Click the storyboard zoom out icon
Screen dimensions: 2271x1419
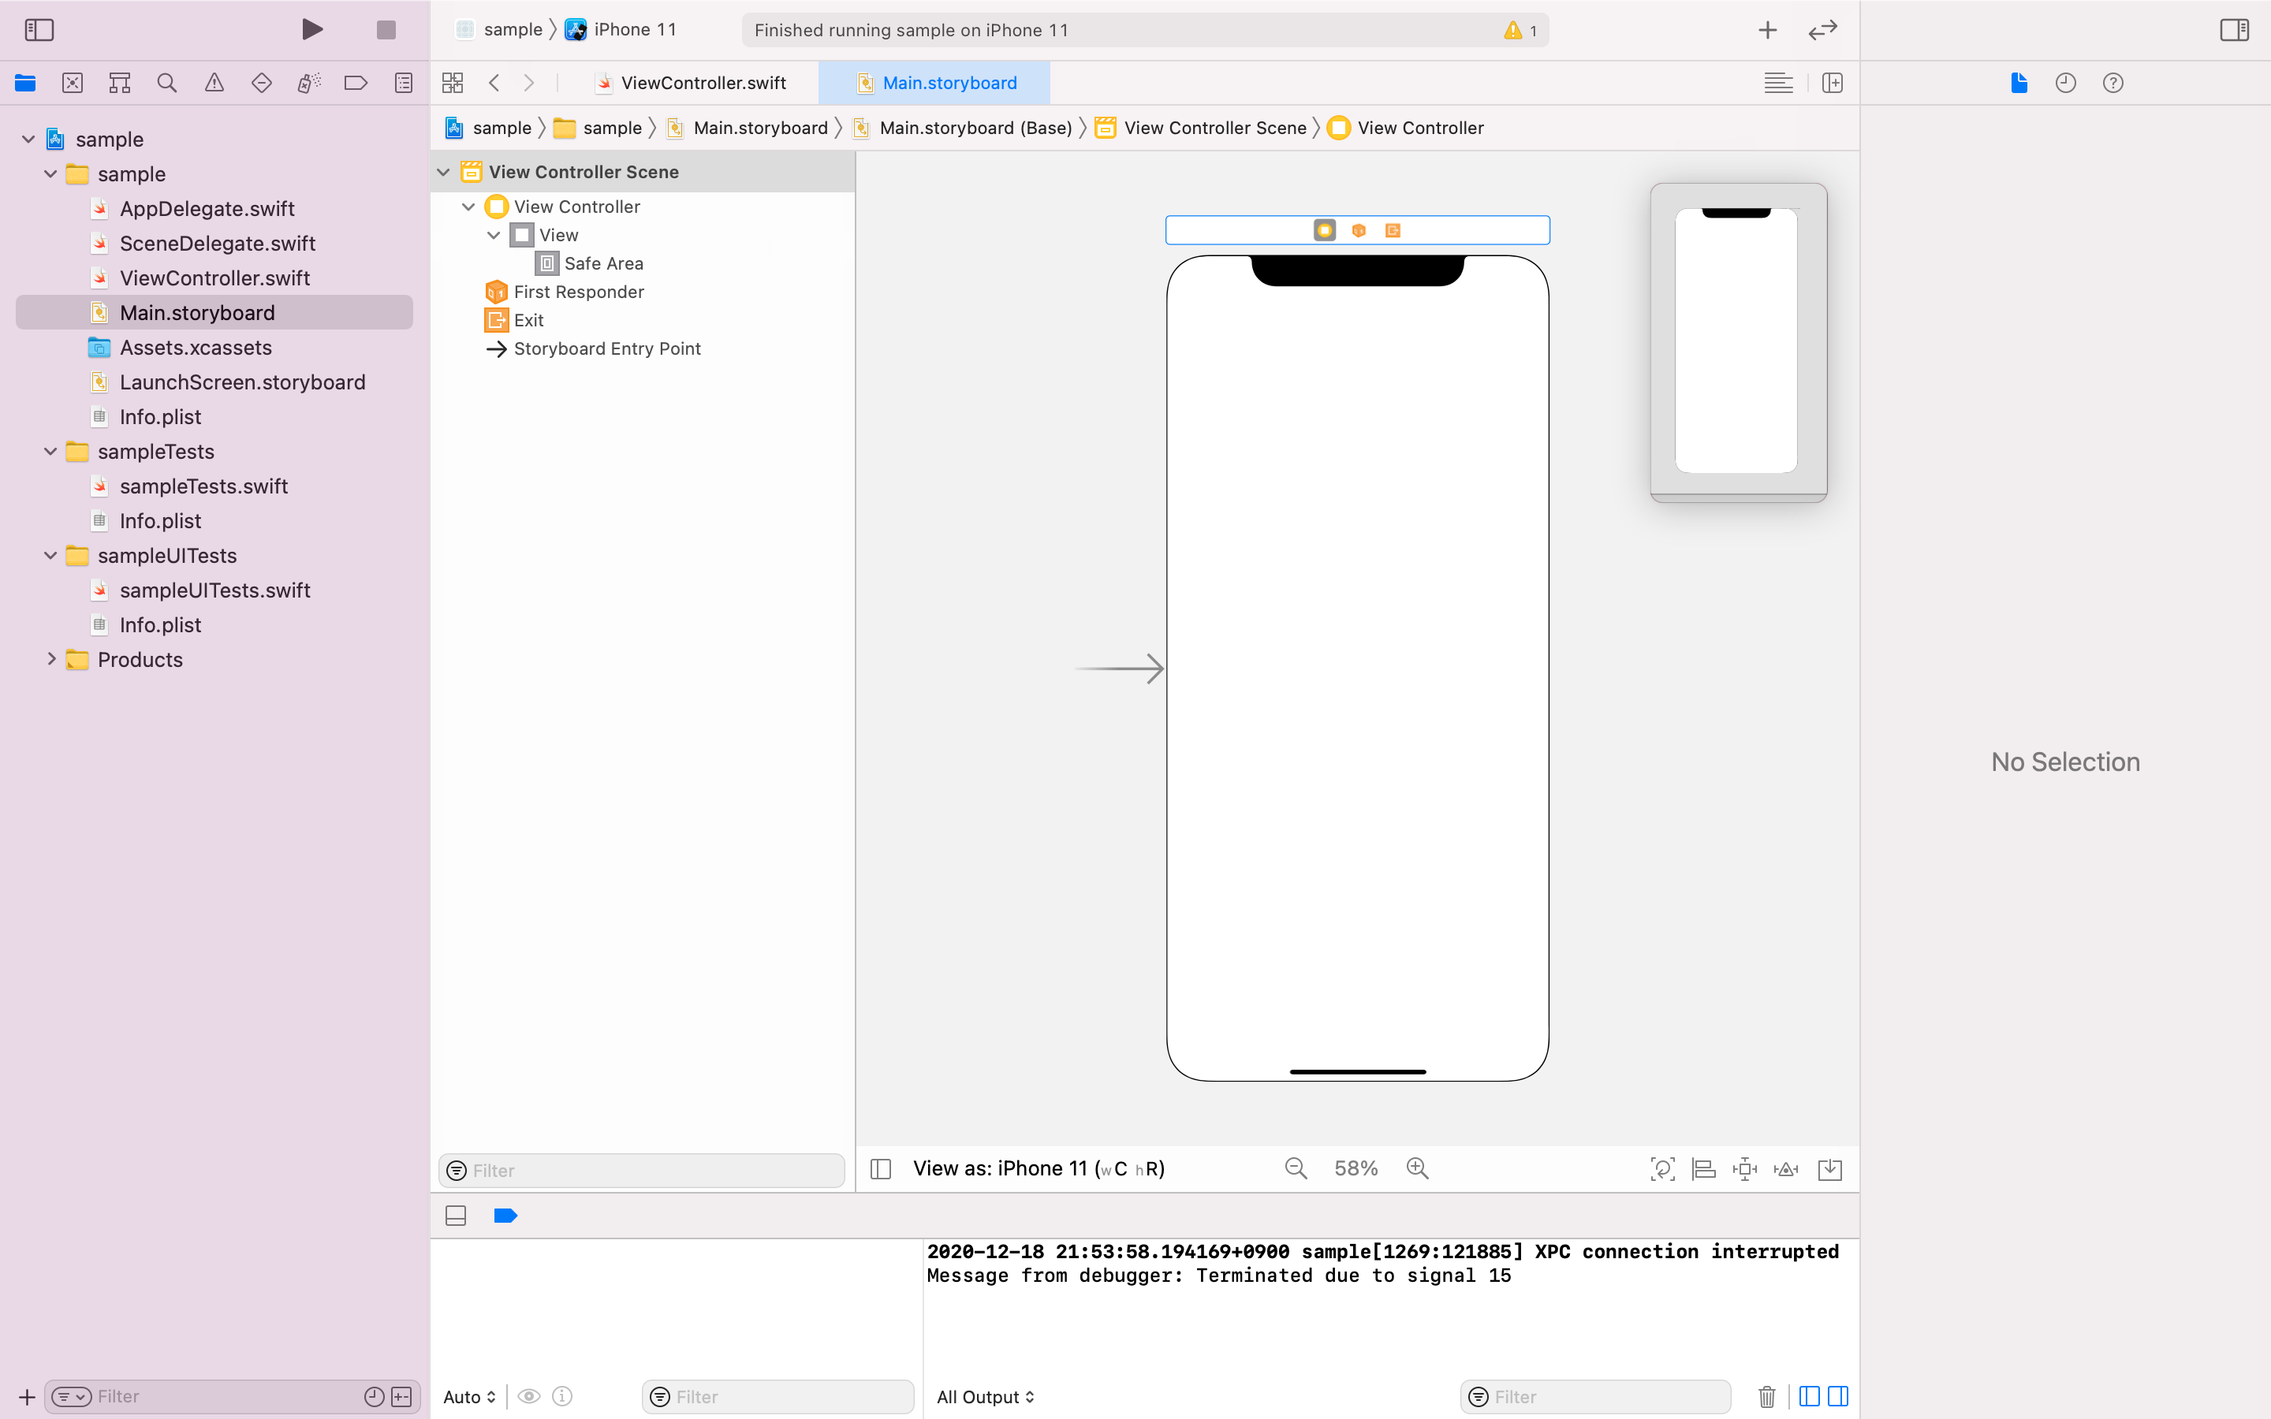(x=1296, y=1168)
